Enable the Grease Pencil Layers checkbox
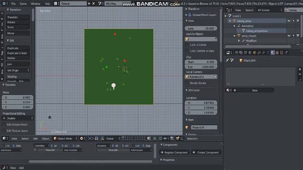Image resolution: width=303 pixels, height=170 pixels. click(x=190, y=15)
